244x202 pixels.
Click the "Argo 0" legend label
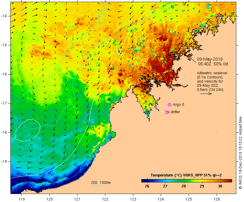click(179, 105)
